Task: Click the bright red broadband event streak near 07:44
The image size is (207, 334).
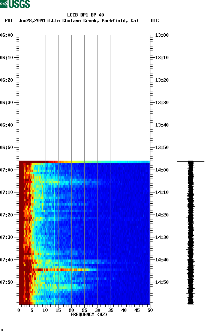Action: 65,270
